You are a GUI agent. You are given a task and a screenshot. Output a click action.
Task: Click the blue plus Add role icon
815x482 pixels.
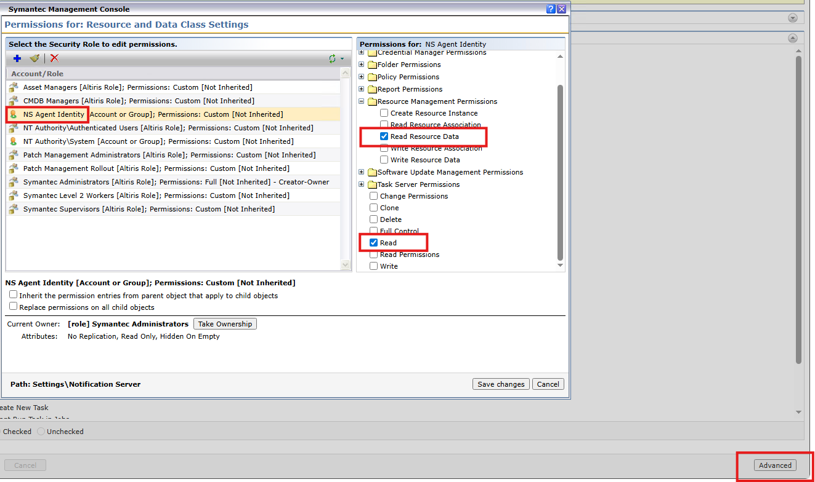click(17, 58)
